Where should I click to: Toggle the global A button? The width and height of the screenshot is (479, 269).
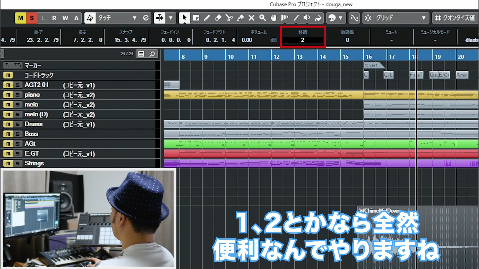pyautogui.click(x=76, y=18)
